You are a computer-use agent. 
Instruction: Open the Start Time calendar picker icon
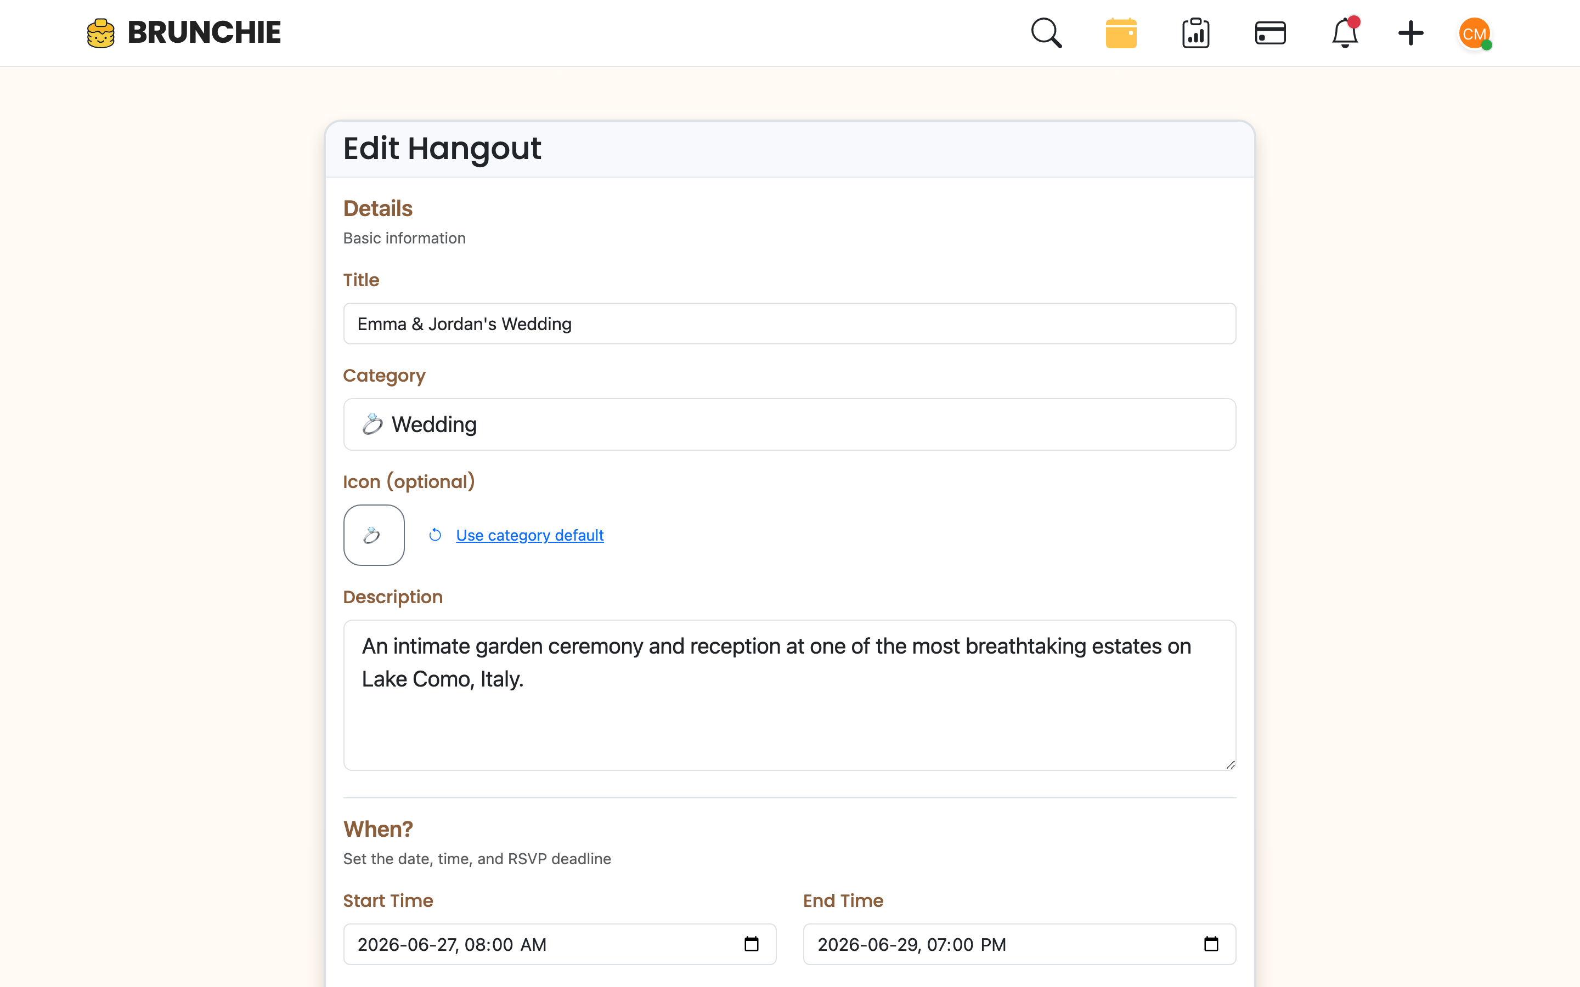click(x=751, y=944)
